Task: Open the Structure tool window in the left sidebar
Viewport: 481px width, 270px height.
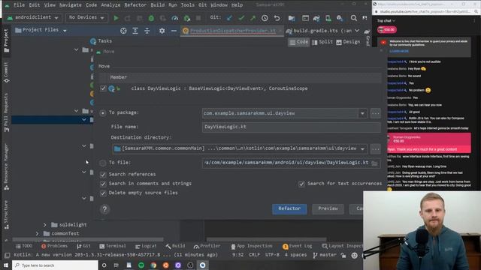Action: click(6, 214)
